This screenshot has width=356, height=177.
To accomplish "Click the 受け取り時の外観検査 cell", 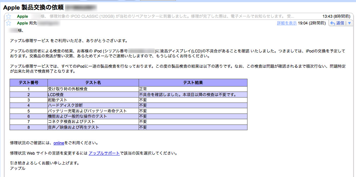I will point(93,89).
